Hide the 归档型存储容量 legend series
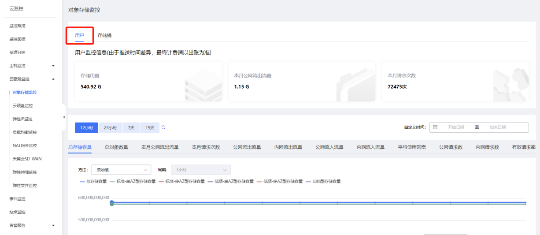Screen dimensions: 540x235 click(323, 181)
